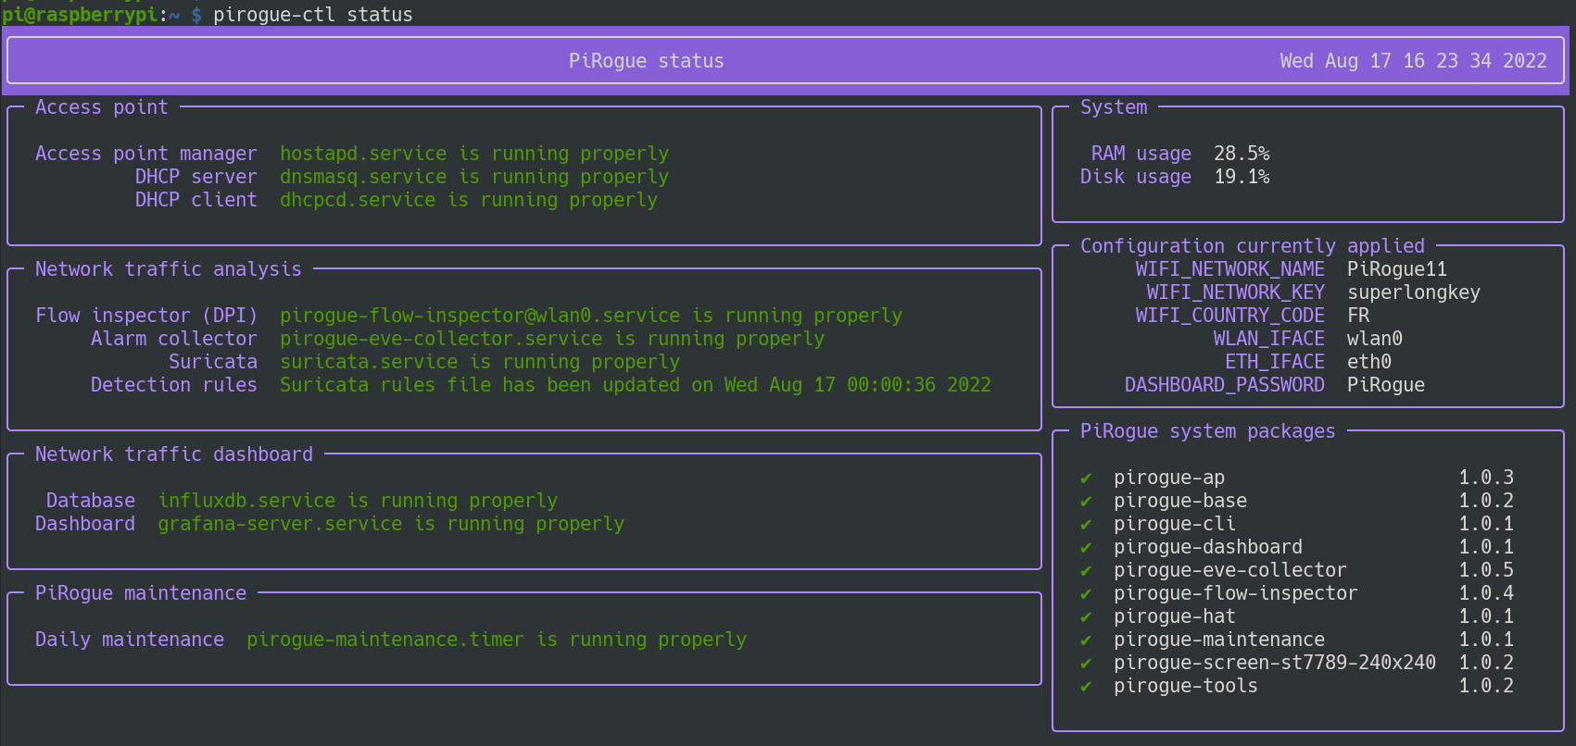Click the checkmark next to pirogue-tools
1576x746 pixels.
coord(1086,687)
